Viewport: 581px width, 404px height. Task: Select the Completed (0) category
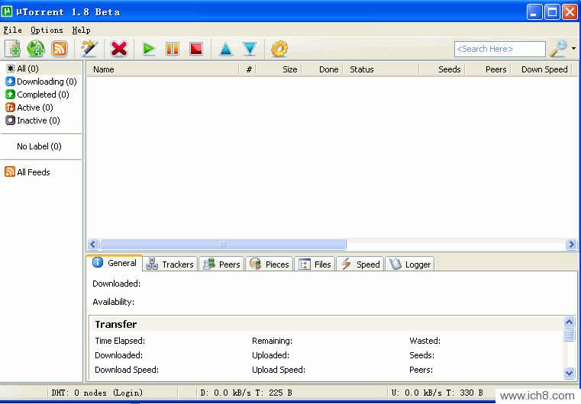pos(37,95)
